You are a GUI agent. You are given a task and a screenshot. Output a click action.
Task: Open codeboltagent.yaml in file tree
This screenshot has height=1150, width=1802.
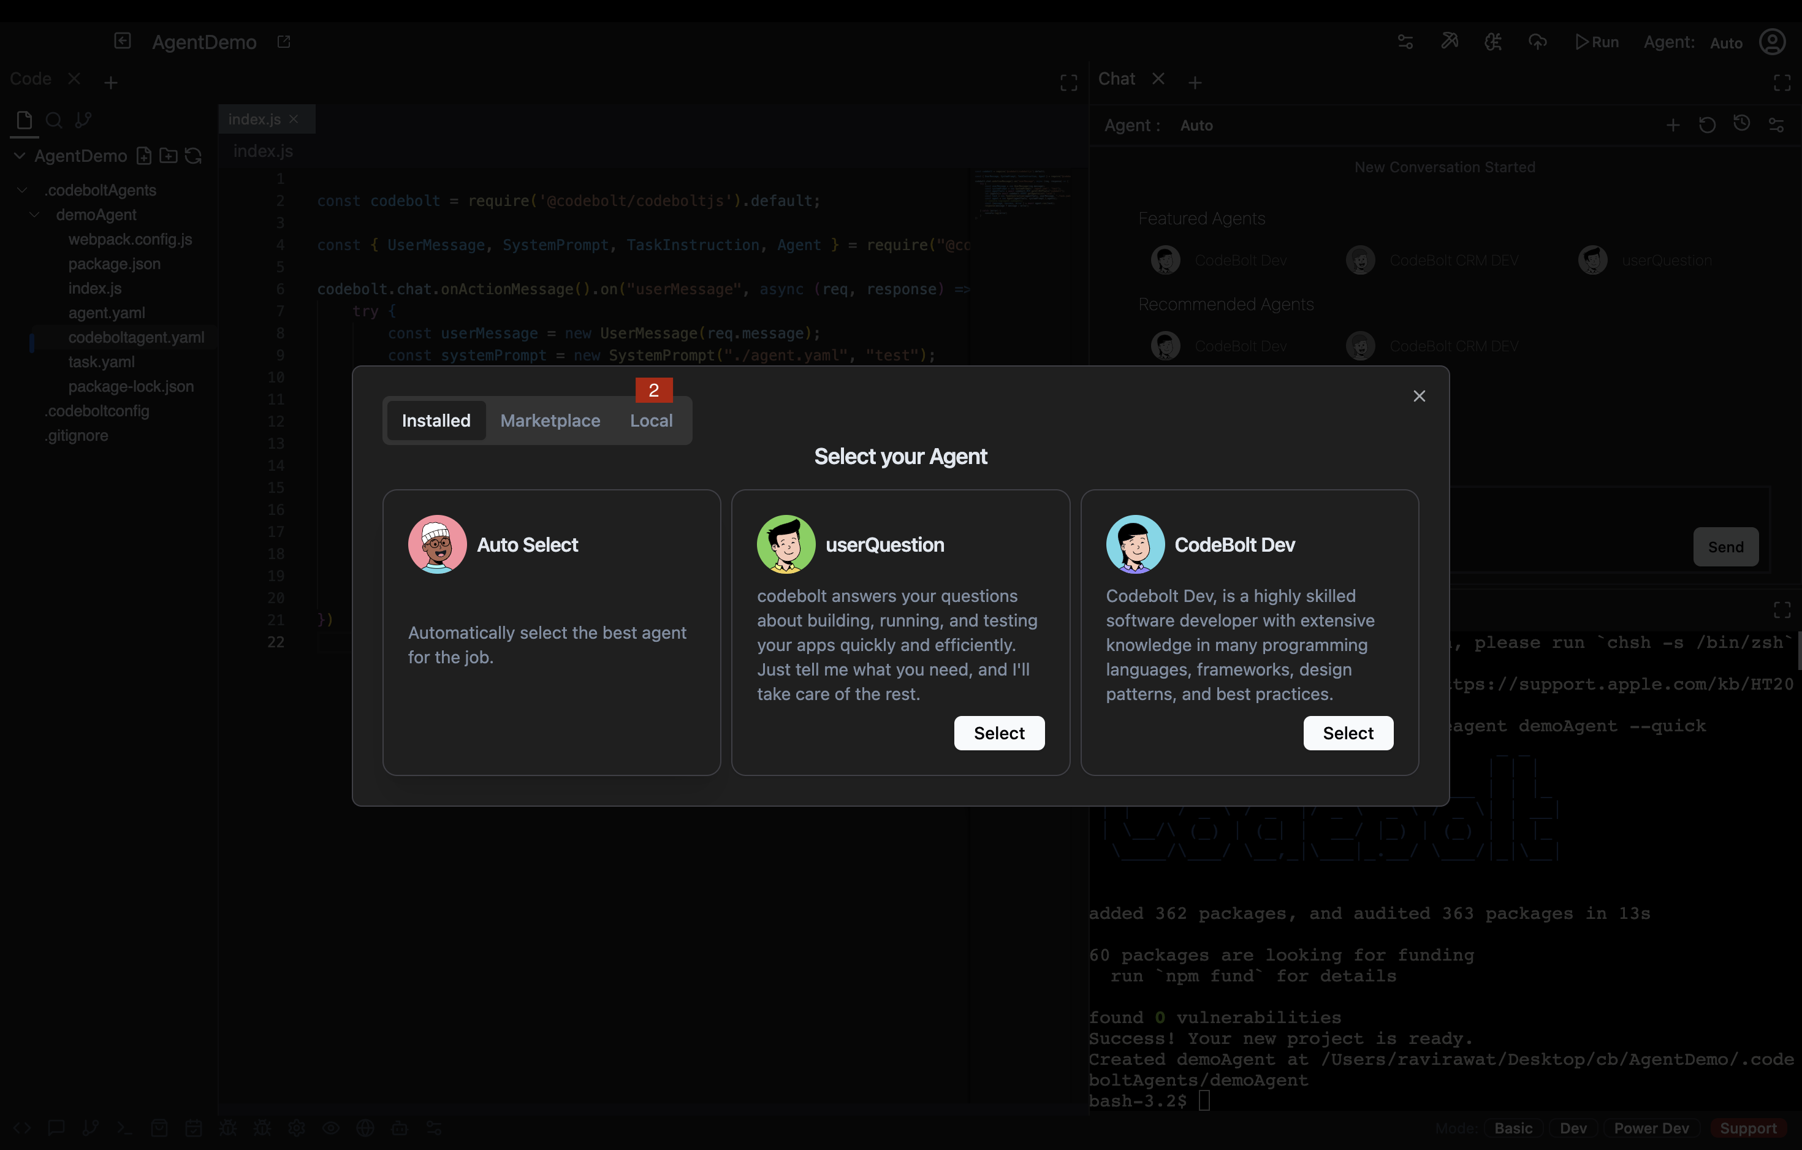point(136,337)
